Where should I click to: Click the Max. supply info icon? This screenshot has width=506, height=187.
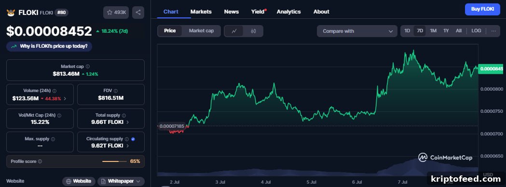[53, 139]
